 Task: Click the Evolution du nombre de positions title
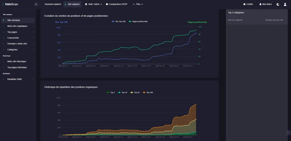click(76, 16)
